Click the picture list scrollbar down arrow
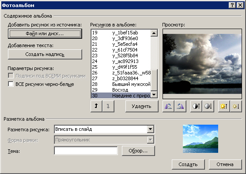 click(154, 95)
